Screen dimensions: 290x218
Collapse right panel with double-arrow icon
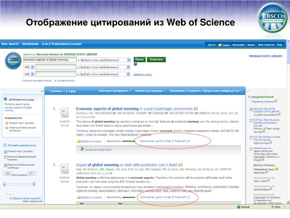(248, 91)
